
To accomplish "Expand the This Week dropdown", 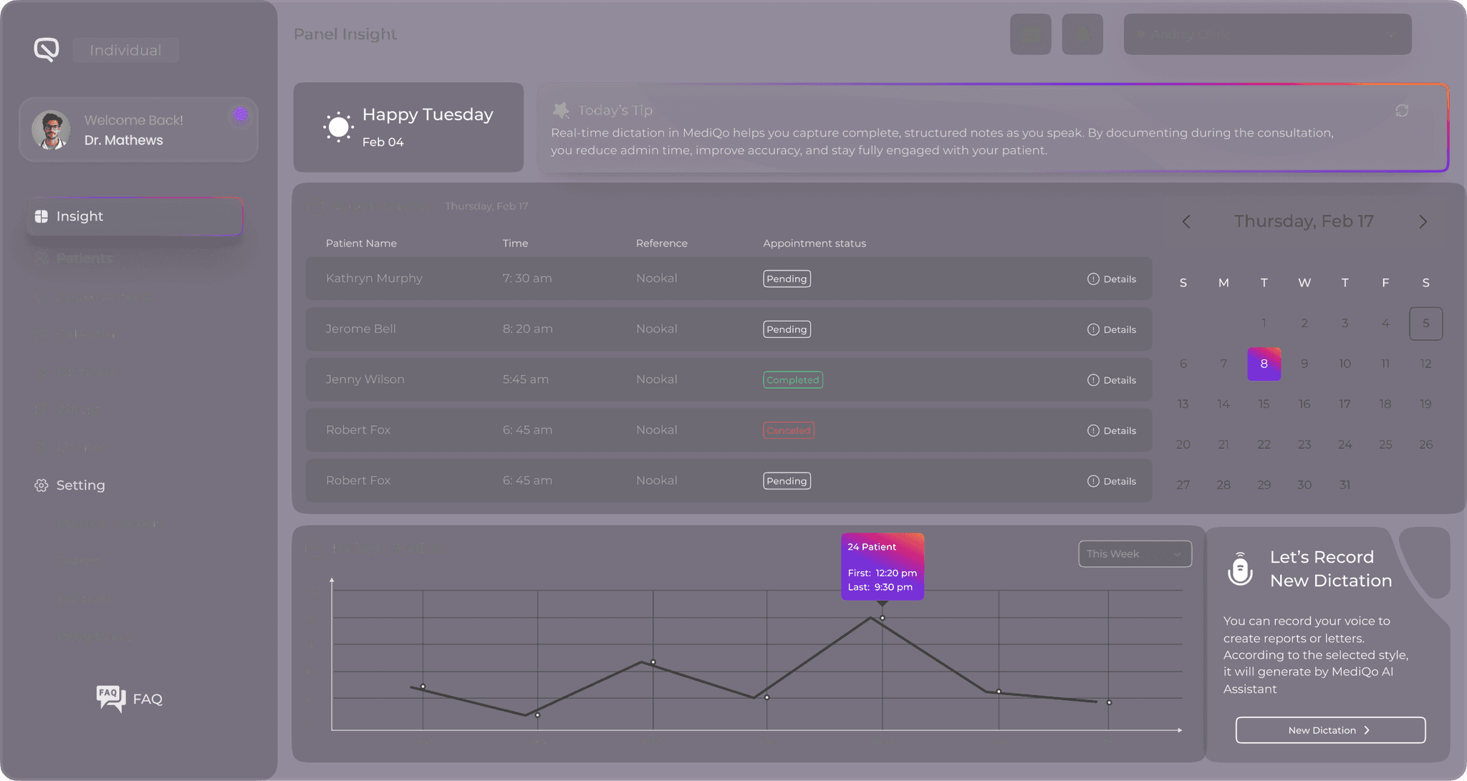I will click(x=1135, y=553).
